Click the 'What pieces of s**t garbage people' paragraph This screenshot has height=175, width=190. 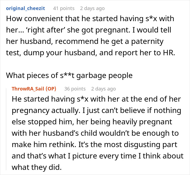[69, 76]
